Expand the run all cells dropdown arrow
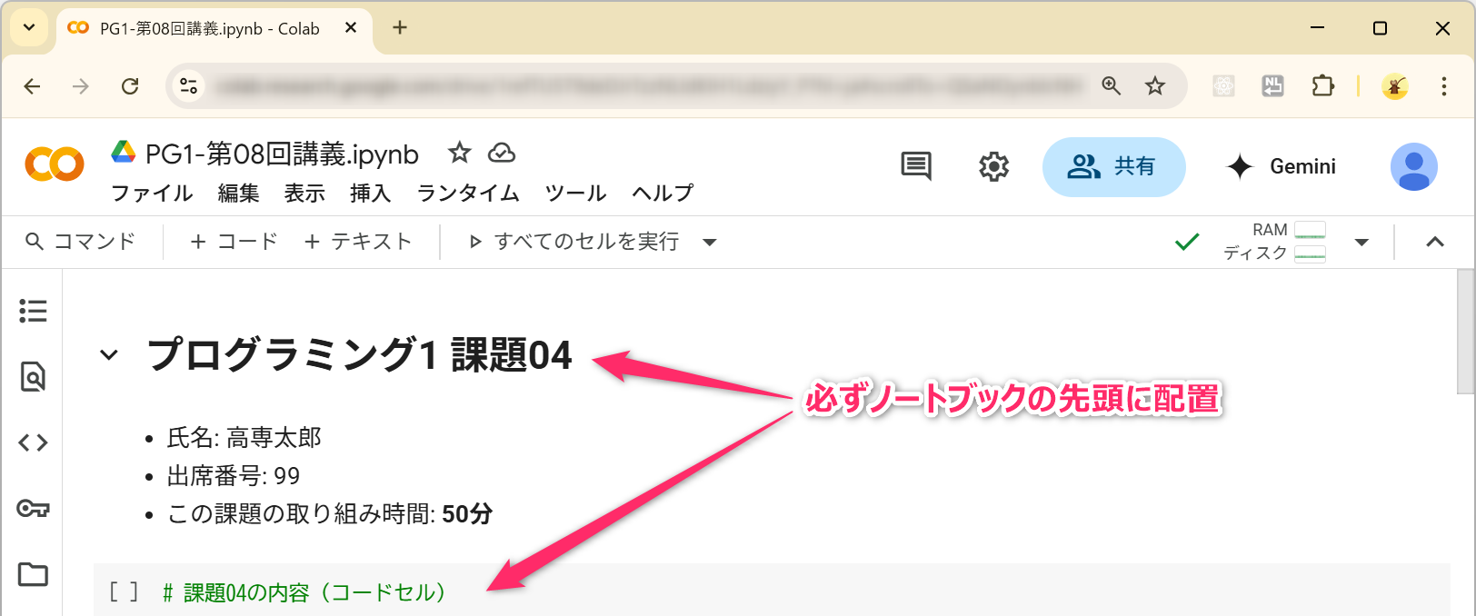Viewport: 1476px width, 616px height. pos(710,242)
